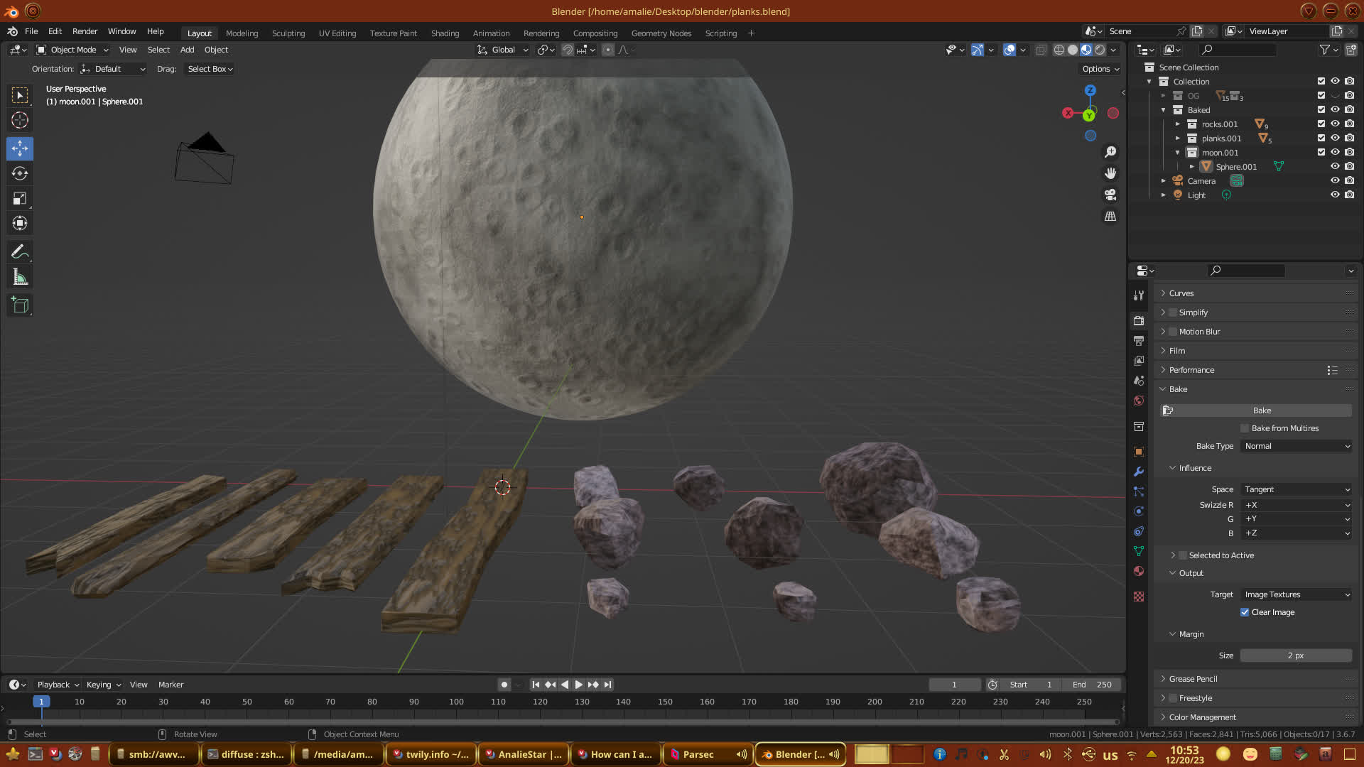The image size is (1364, 767).
Task: Select the Scale tool in toolbar
Action: coord(20,199)
